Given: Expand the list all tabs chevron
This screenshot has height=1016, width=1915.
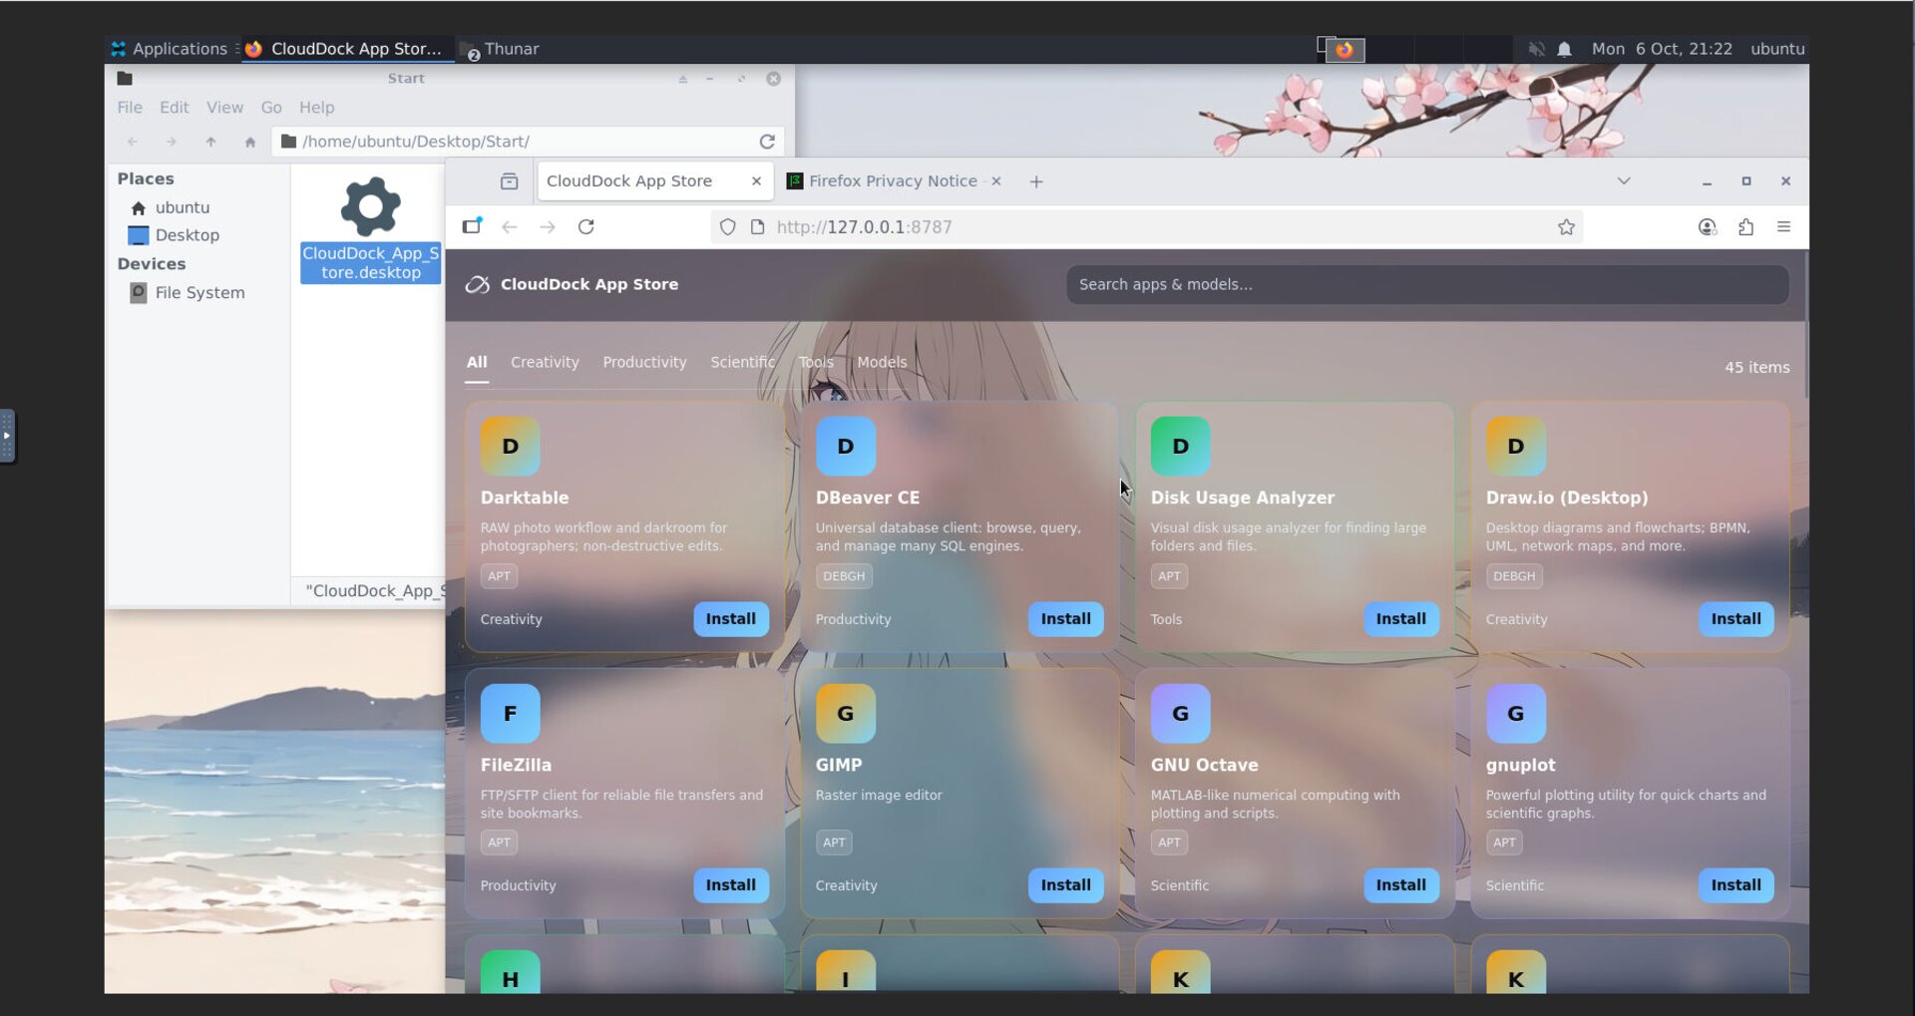Looking at the screenshot, I should (x=1623, y=181).
